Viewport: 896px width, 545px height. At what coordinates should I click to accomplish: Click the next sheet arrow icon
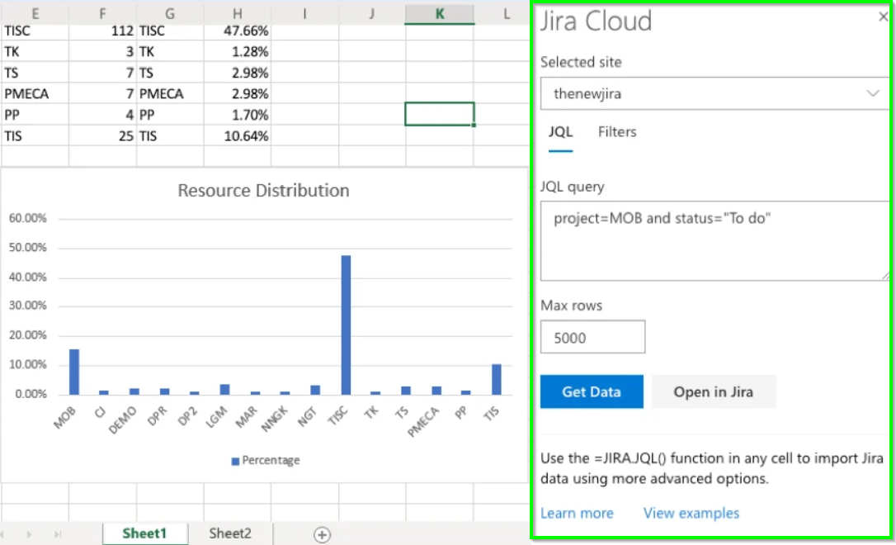click(x=29, y=535)
